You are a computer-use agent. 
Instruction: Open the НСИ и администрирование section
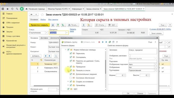14,53
